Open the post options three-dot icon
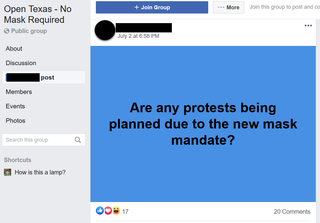The width and height of the screenshot is (320, 223). coord(308,26)
